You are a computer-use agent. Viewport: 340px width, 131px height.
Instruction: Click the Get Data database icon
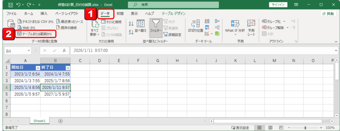click(x=11, y=23)
